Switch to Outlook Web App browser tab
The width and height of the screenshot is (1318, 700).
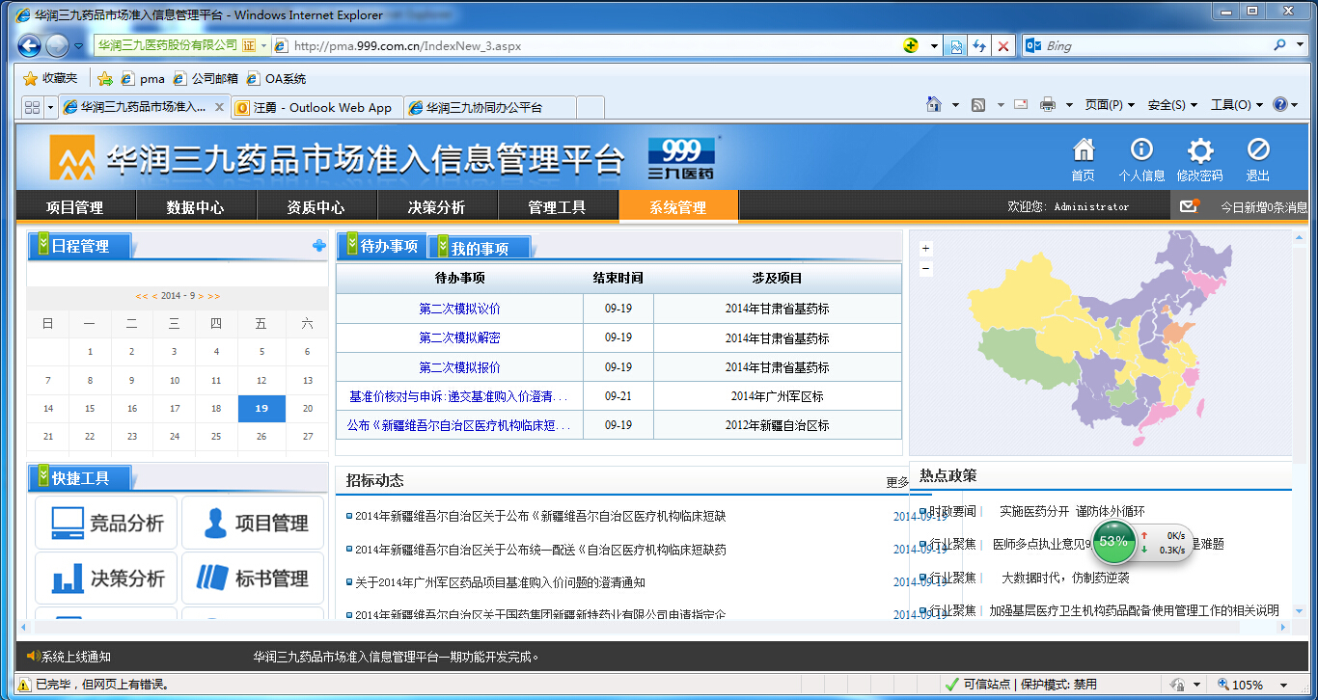[x=318, y=108]
